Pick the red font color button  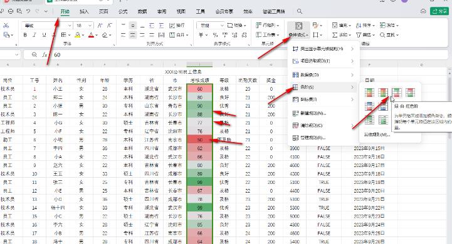(x=91, y=35)
